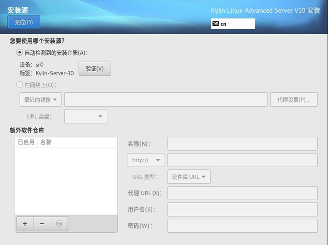Click the reset repository refresh icon
This screenshot has width=328, height=245.
point(59,223)
